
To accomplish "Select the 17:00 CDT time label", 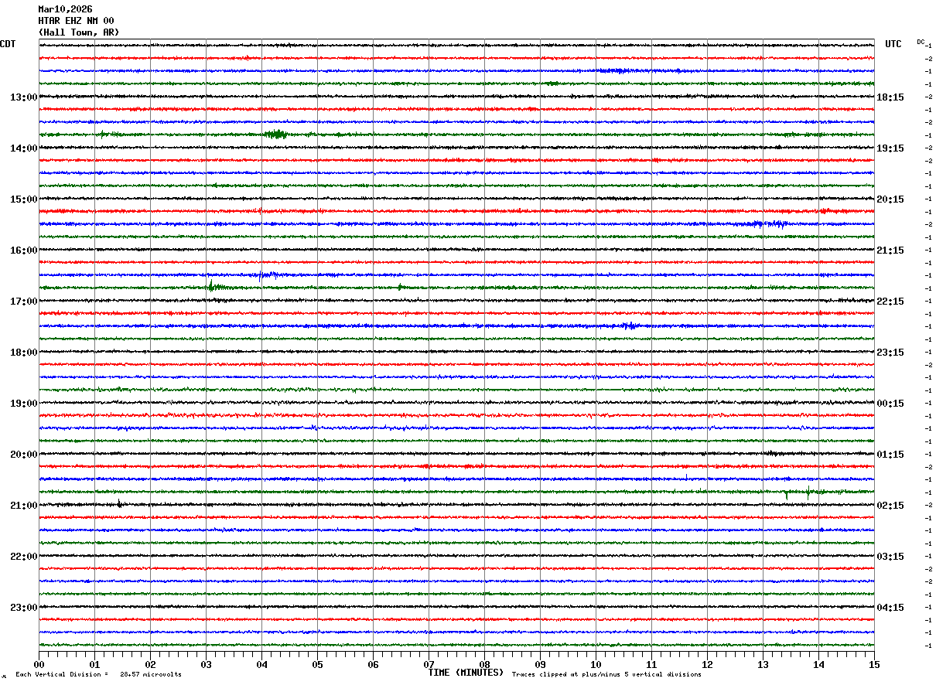I will pos(24,302).
